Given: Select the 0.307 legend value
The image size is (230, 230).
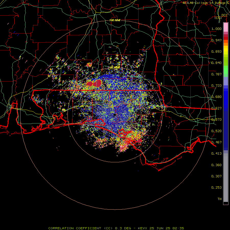Looking at the screenshot, I should (x=216, y=176).
